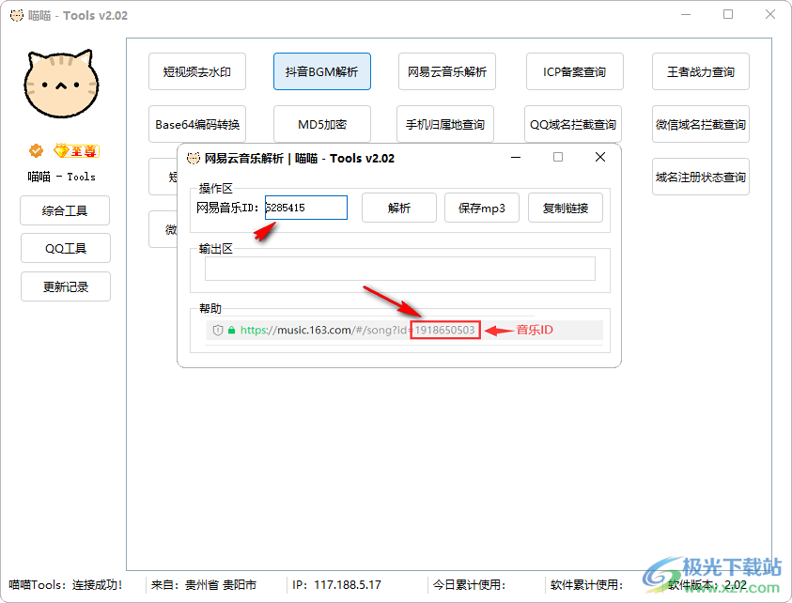Launch the 手机归属地查询 tool

[445, 124]
